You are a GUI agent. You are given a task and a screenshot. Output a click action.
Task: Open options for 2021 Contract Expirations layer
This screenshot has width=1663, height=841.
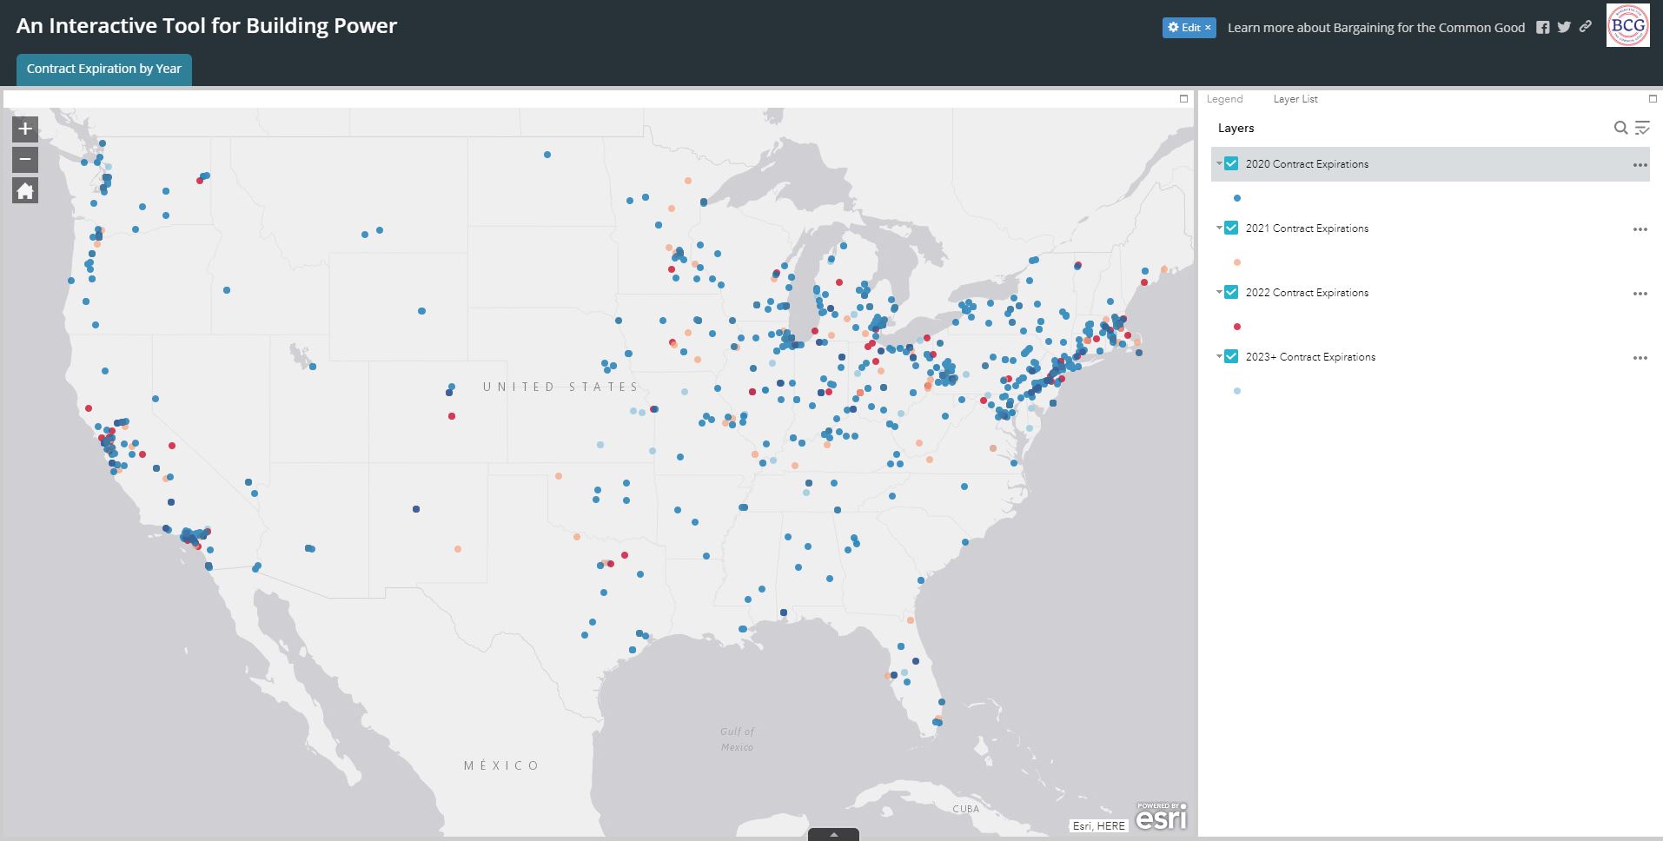pyautogui.click(x=1640, y=229)
